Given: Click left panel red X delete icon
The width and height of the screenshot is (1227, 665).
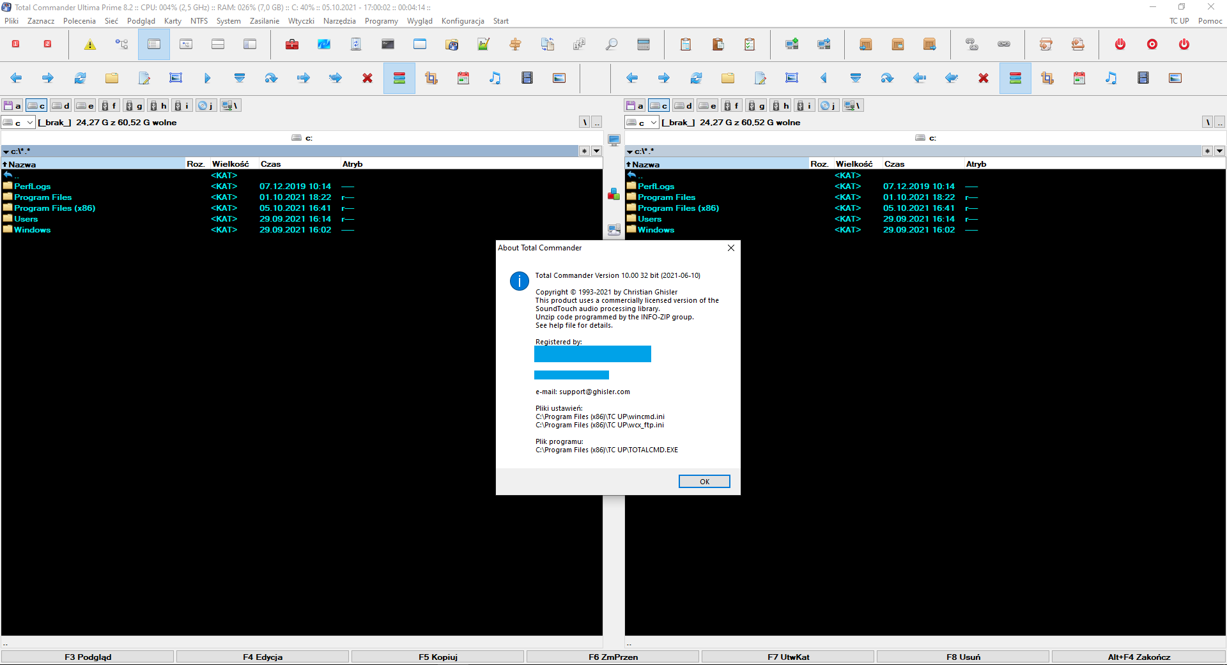Looking at the screenshot, I should click(367, 78).
